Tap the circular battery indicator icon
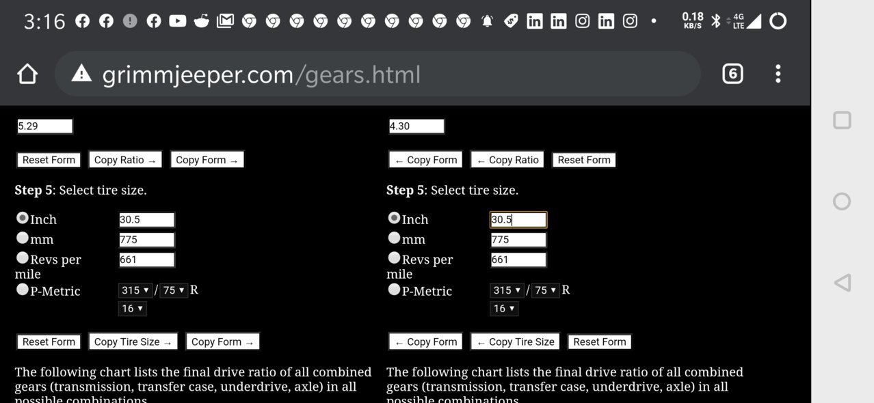 point(778,21)
